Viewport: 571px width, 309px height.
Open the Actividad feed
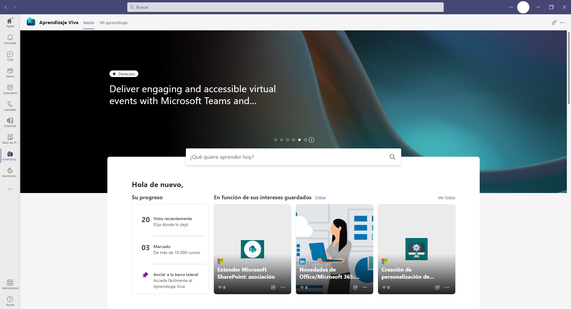point(10,39)
